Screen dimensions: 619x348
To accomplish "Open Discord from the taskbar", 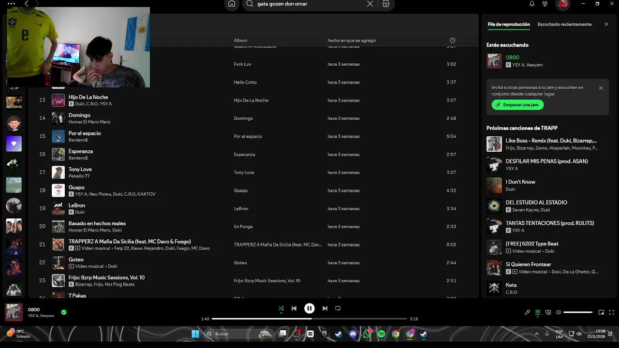I will (353, 334).
